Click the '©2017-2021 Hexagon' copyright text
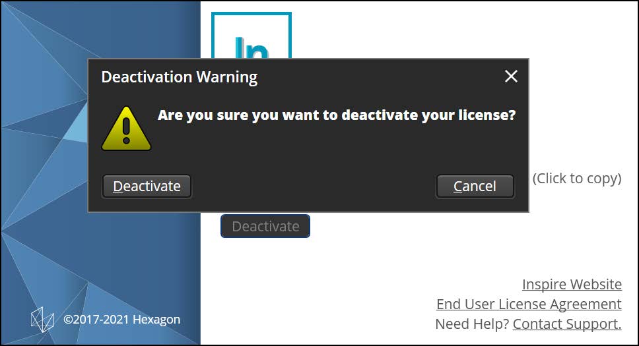Viewport: 639px width, 346px height. pos(122,320)
